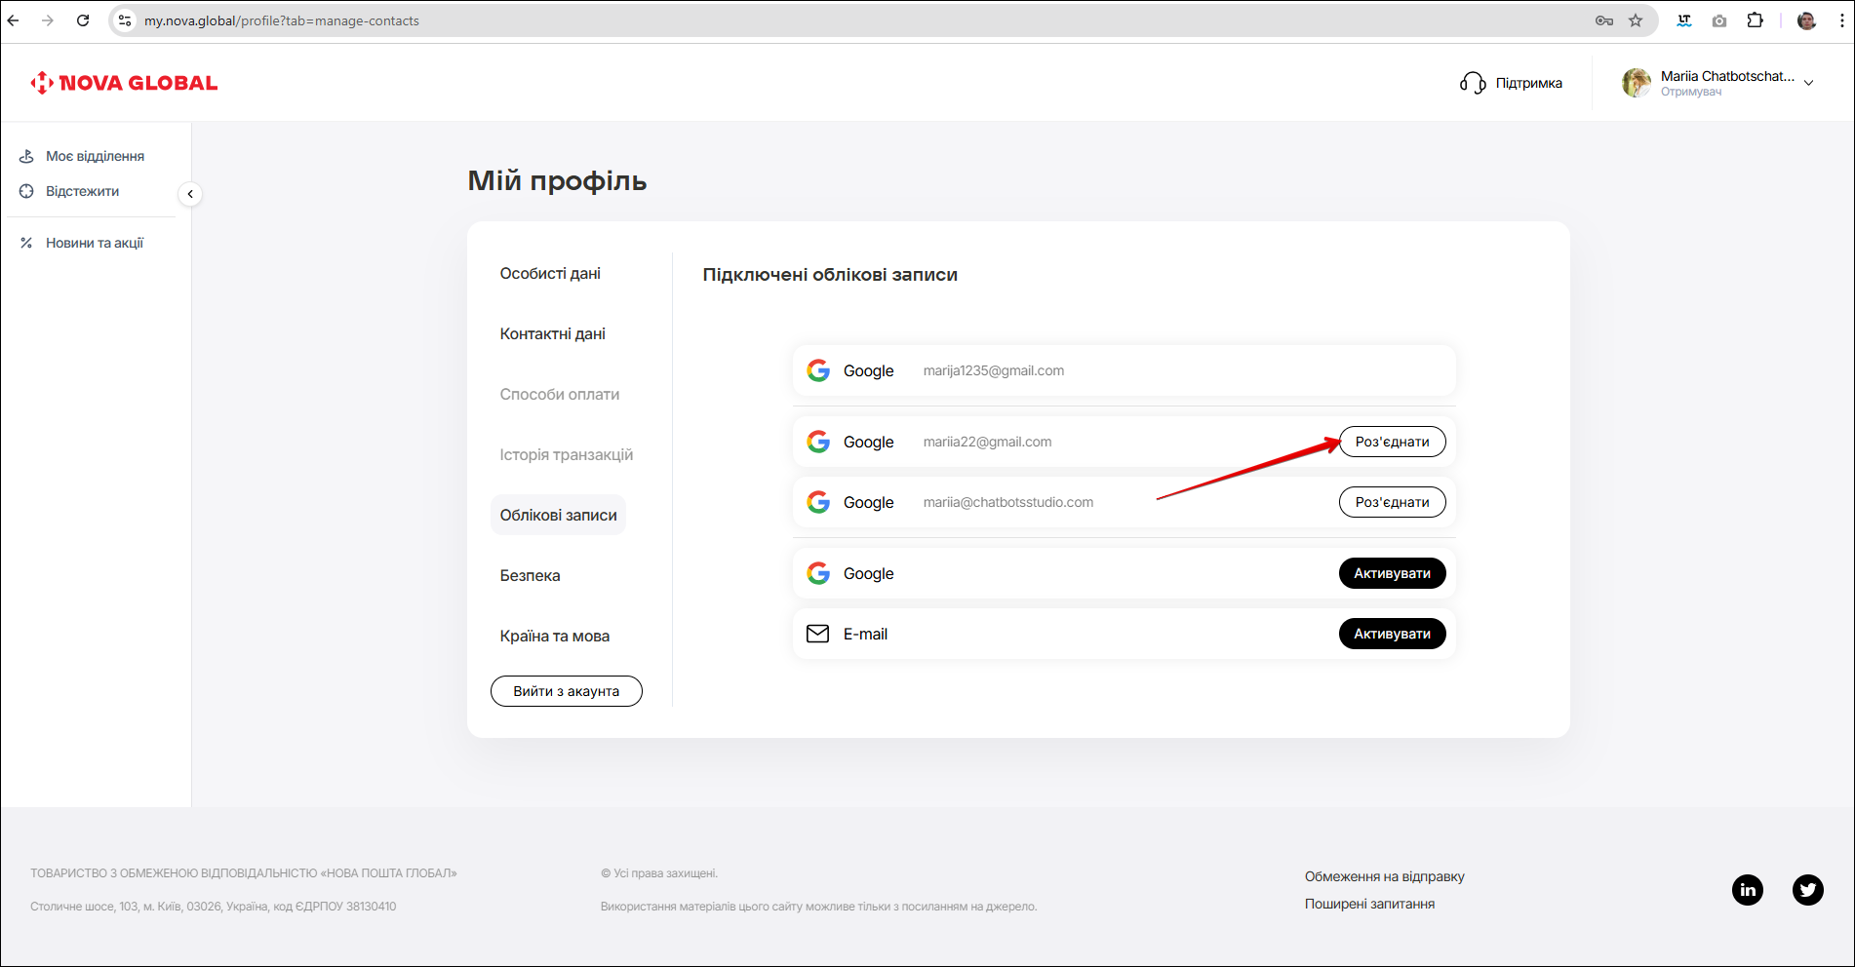This screenshot has height=967, width=1855.
Task: Click the browser address bar URL
Action: click(x=281, y=20)
